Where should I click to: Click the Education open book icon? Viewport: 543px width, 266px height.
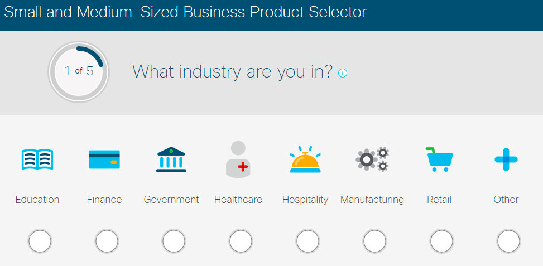tap(37, 159)
